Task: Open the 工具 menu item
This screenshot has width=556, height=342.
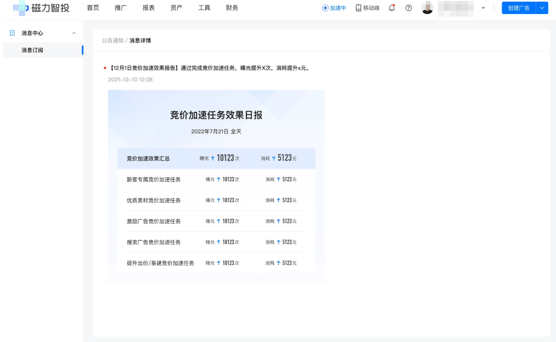Action: [203, 8]
